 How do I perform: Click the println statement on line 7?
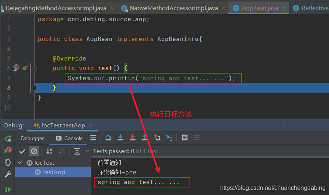pyautogui.click(x=151, y=78)
